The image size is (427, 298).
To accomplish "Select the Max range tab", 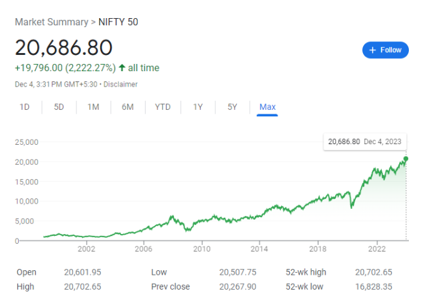I will [267, 107].
